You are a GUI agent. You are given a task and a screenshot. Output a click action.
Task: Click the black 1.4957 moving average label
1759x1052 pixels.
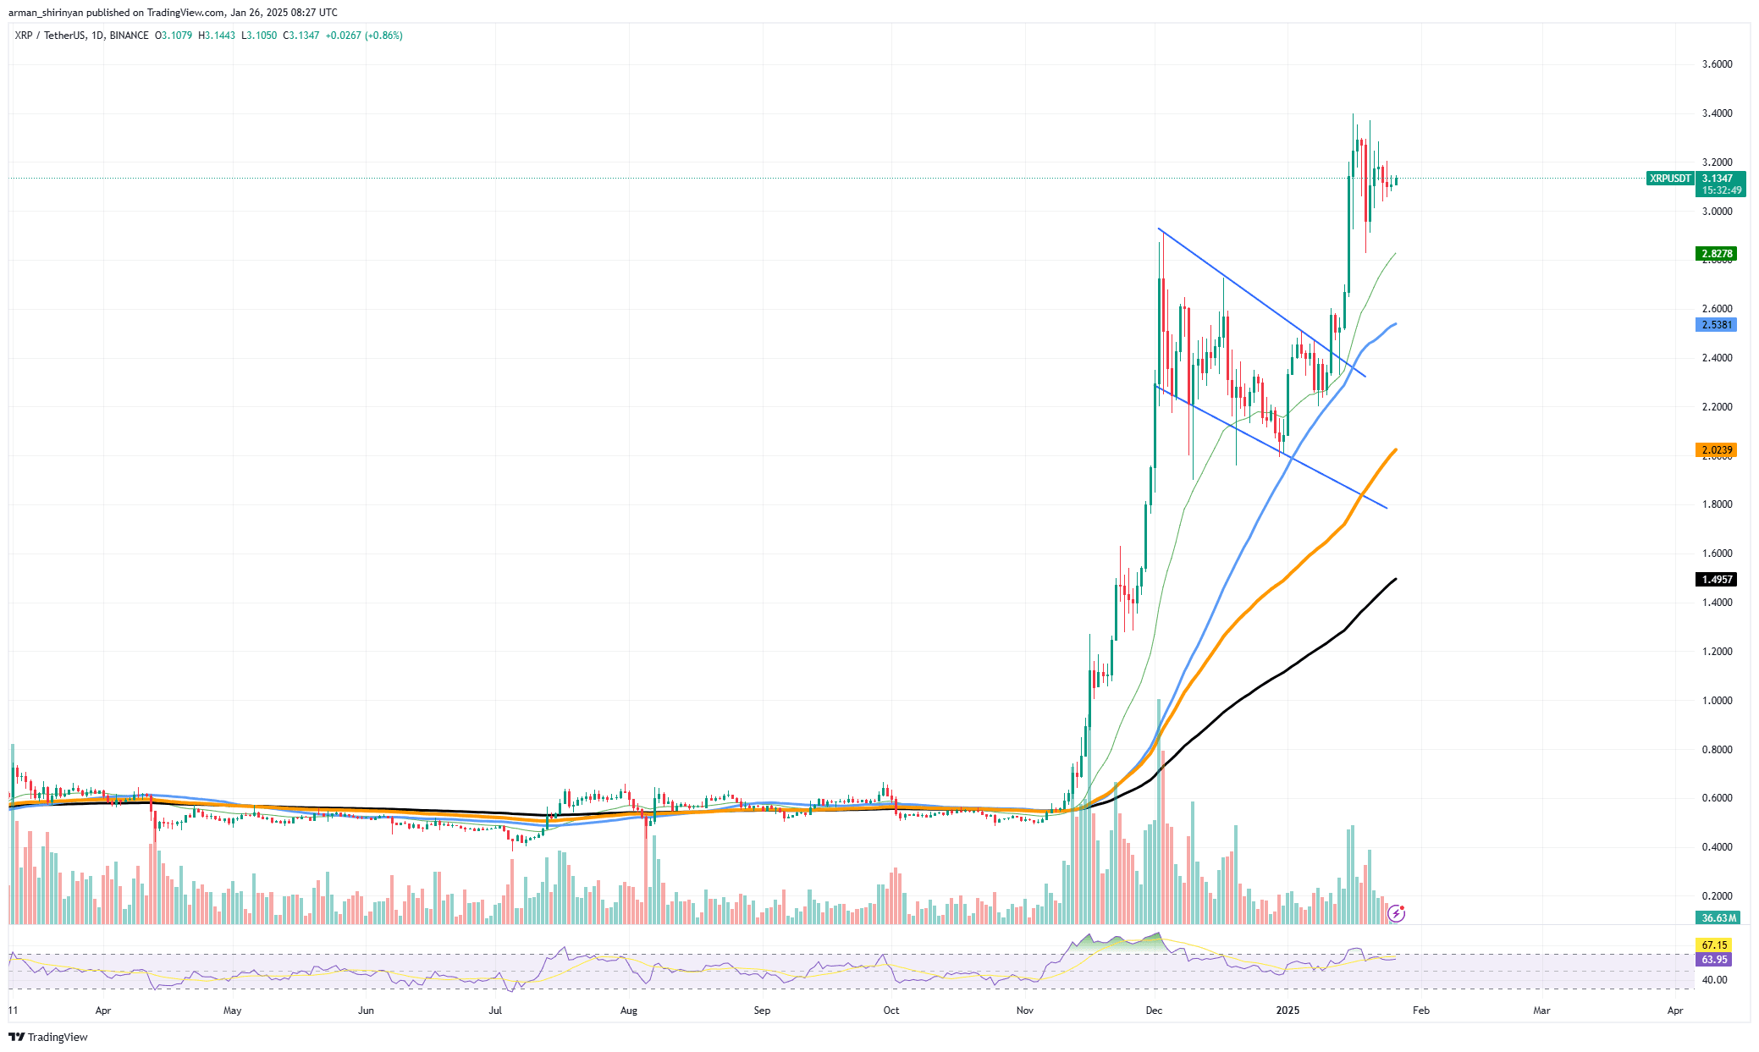[1715, 579]
